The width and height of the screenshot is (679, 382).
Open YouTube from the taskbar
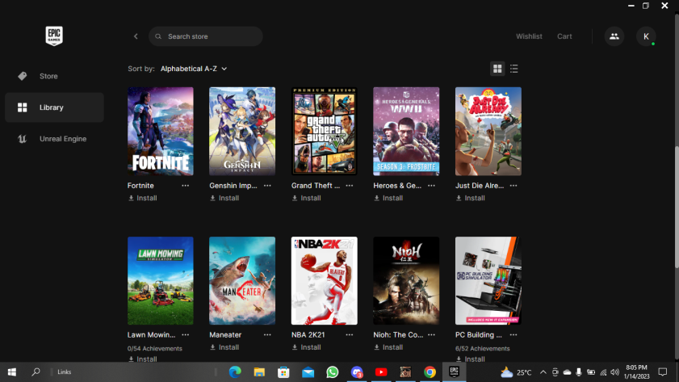click(381, 372)
